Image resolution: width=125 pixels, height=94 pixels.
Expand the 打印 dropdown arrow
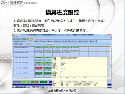point(77,41)
